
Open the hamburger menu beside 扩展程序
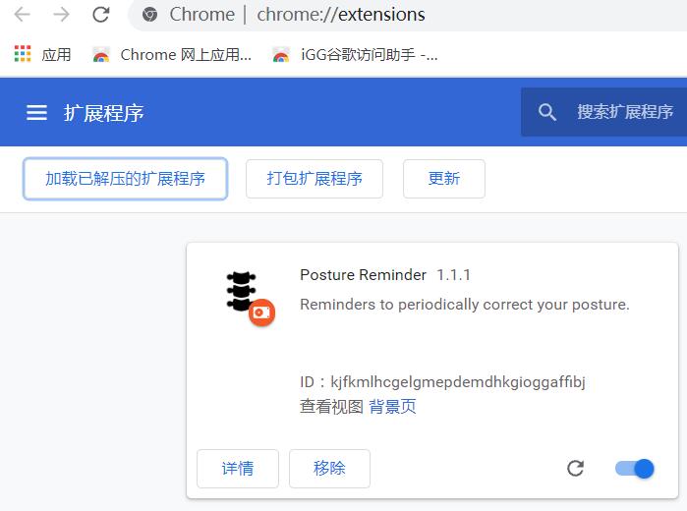tap(36, 113)
